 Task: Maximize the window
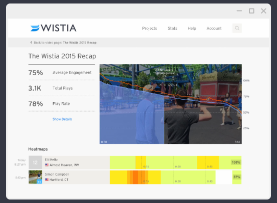coord(251,11)
